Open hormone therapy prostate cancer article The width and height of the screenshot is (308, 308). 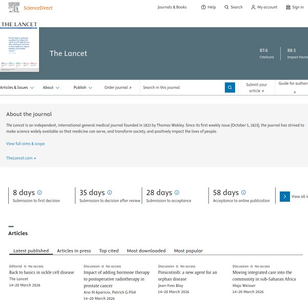tap(117, 279)
